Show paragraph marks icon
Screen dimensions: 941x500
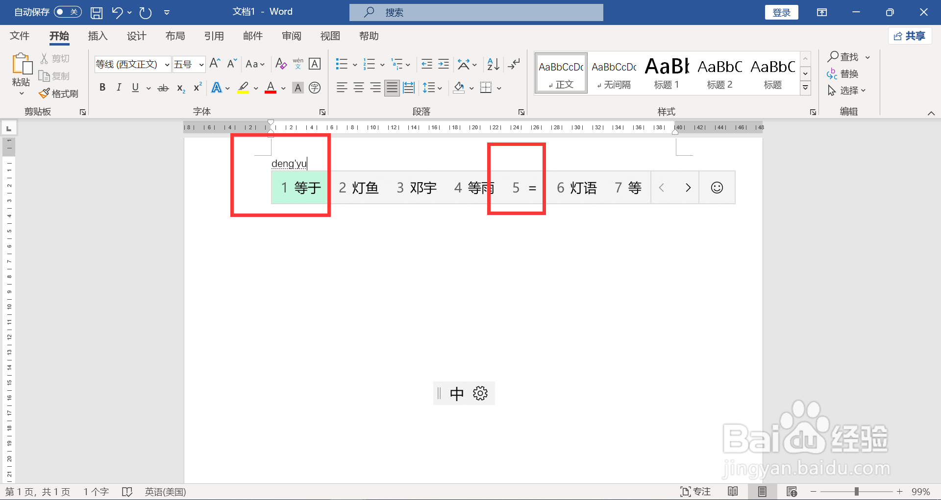(x=514, y=64)
